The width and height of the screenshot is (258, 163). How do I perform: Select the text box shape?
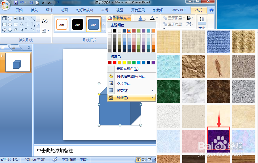(16, 19)
